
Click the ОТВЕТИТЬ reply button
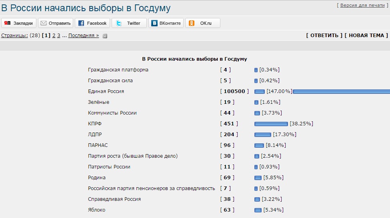[x=324, y=36]
